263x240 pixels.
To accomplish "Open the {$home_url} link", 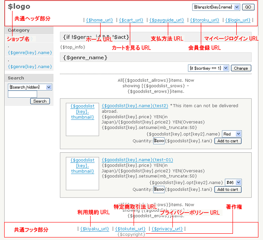I will [x=99, y=20].
